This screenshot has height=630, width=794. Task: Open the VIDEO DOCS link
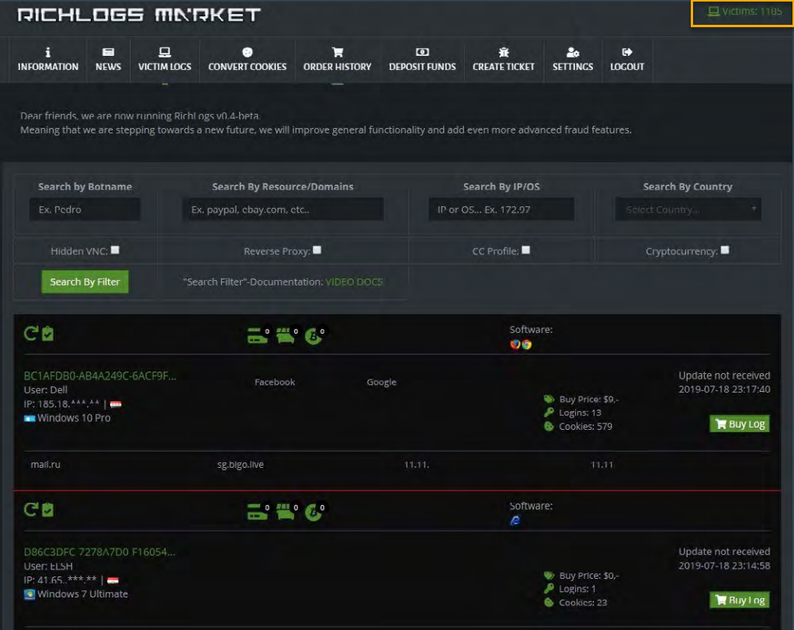point(354,282)
